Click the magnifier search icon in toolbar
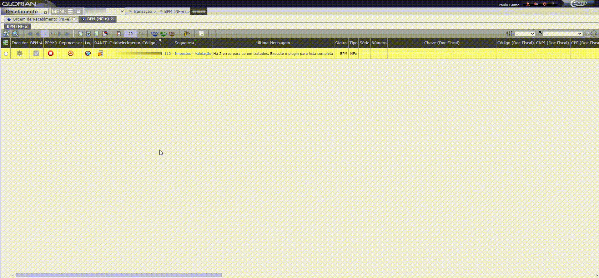599x278 pixels. click(x=16, y=34)
